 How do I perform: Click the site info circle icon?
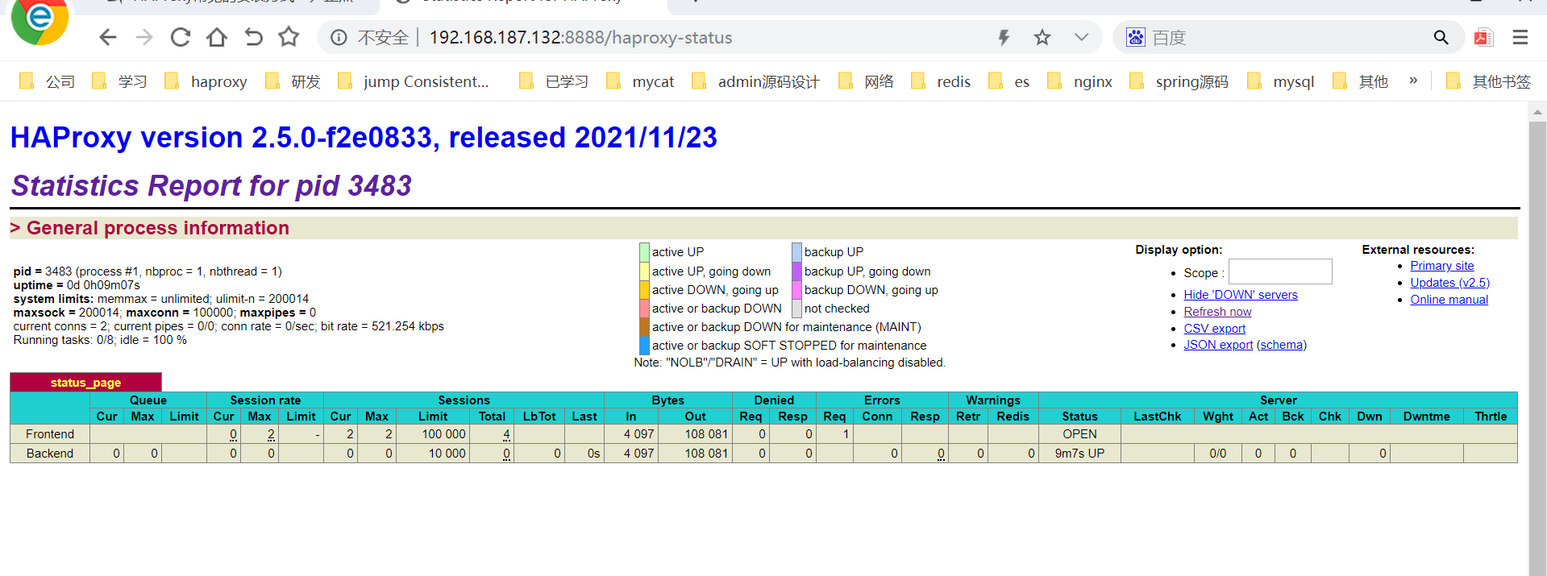coord(339,38)
